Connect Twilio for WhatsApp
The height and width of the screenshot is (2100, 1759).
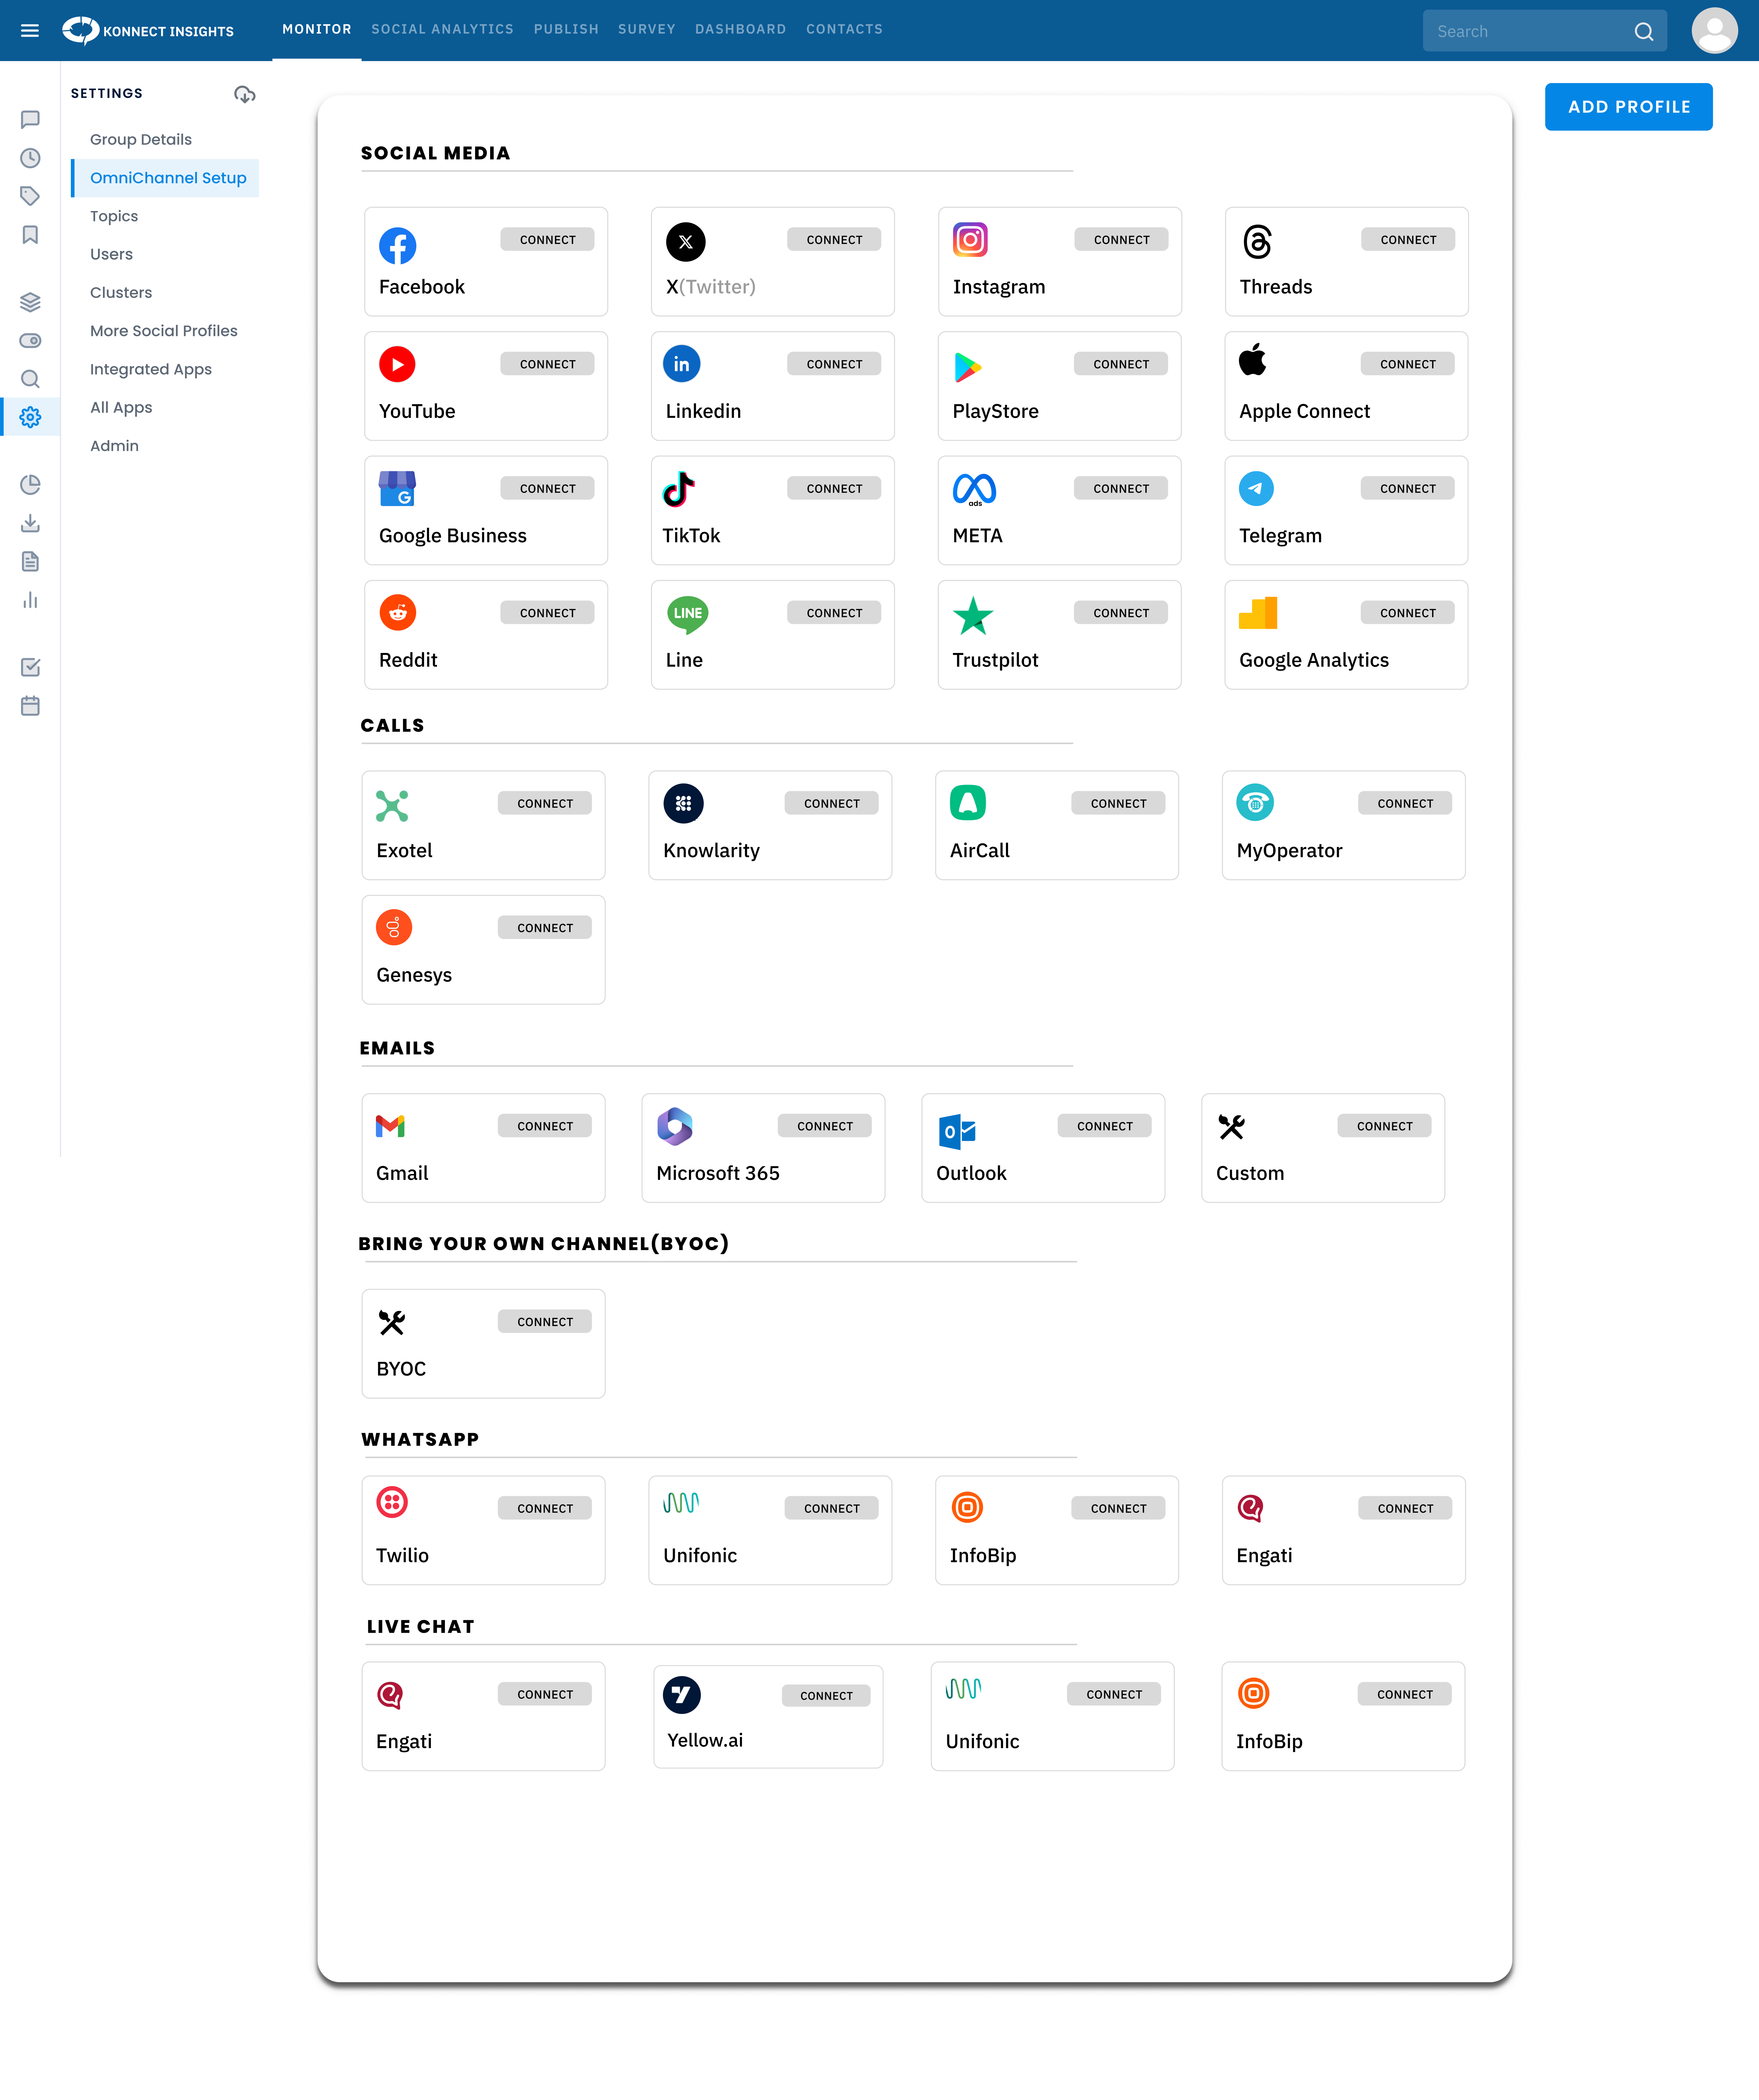545,1508
